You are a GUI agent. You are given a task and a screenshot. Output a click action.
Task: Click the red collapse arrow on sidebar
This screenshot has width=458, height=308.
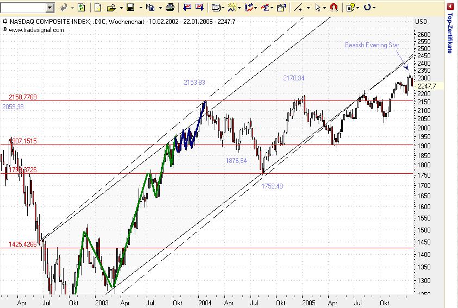click(x=450, y=7)
